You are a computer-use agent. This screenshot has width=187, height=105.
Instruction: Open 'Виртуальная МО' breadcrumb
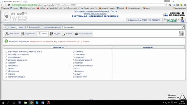(x=35, y=27)
